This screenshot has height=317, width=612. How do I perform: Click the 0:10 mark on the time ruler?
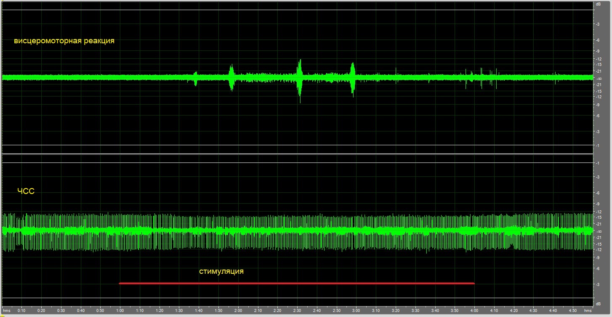[21, 311]
